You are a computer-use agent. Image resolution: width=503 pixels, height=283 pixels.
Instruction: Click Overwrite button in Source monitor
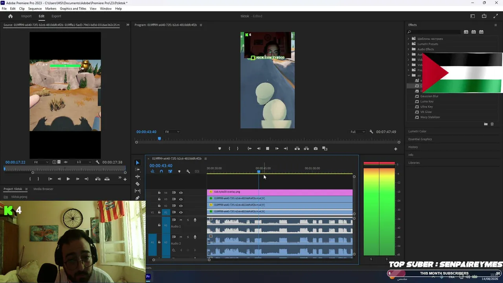107,179
